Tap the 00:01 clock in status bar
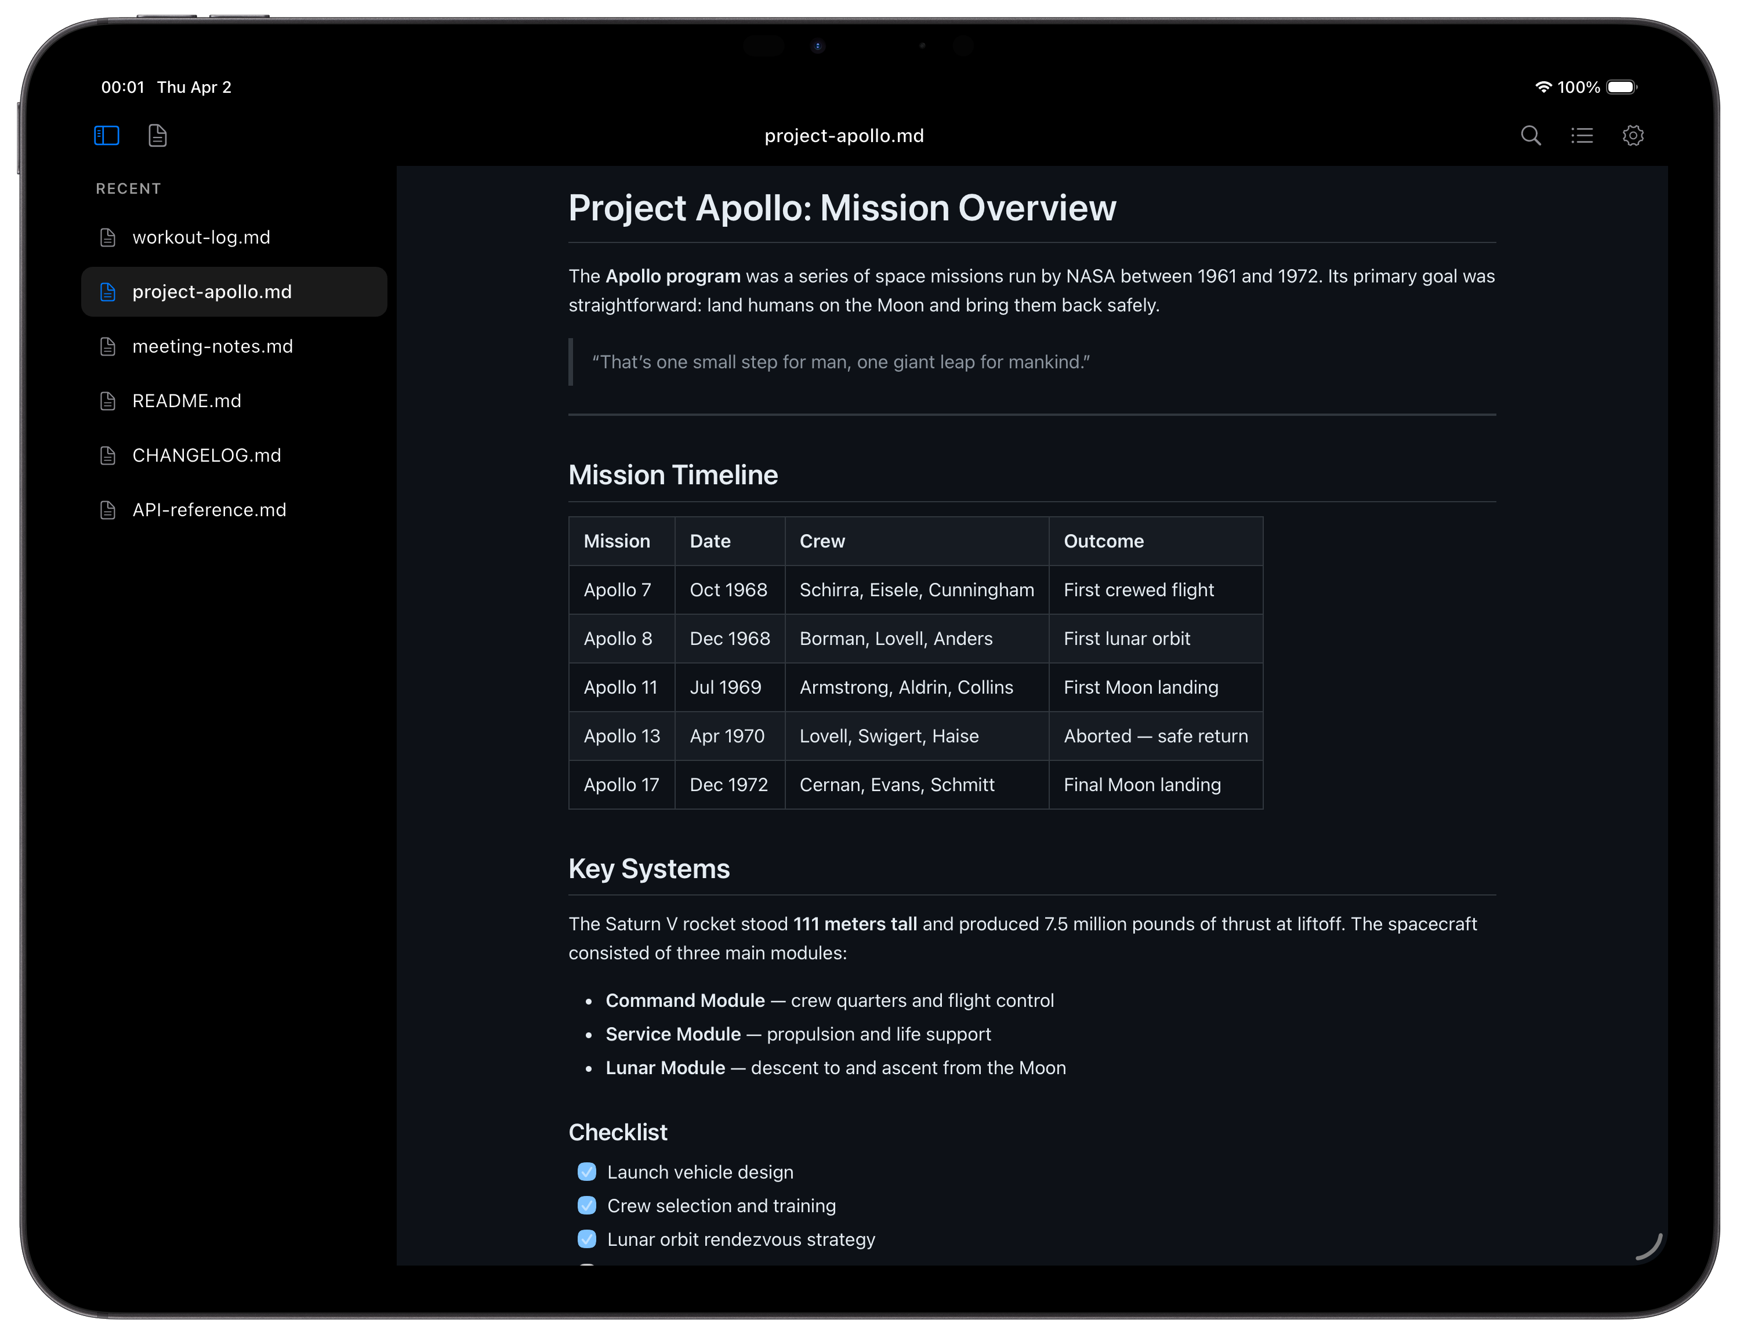 (x=123, y=88)
